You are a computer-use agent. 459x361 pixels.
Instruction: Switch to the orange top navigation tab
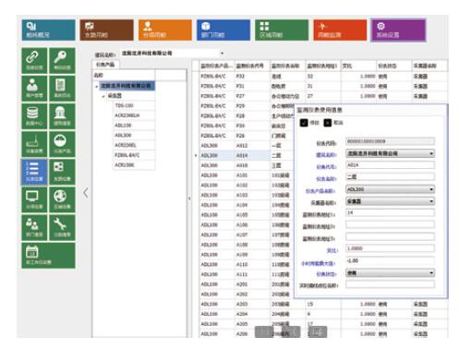coord(165,30)
